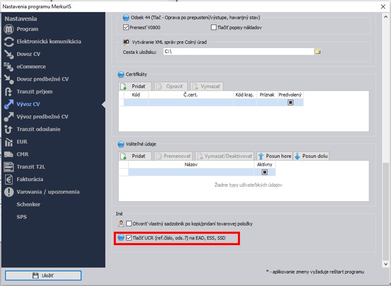Click the Varovania exclamation icon
Image resolution: width=391 pixels, height=286 pixels.
click(x=9, y=192)
